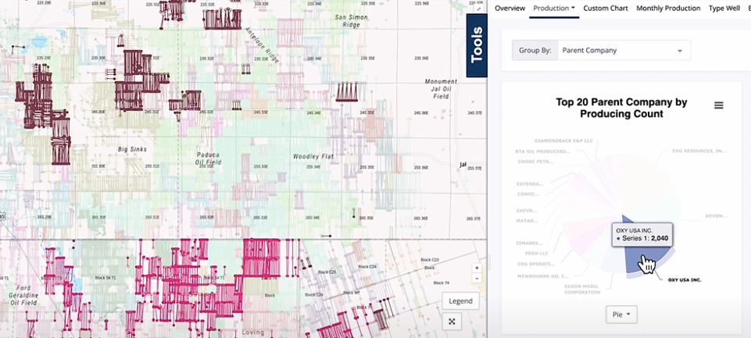This screenshot has width=751, height=338.
Task: Show the map Legend
Action: point(460,301)
